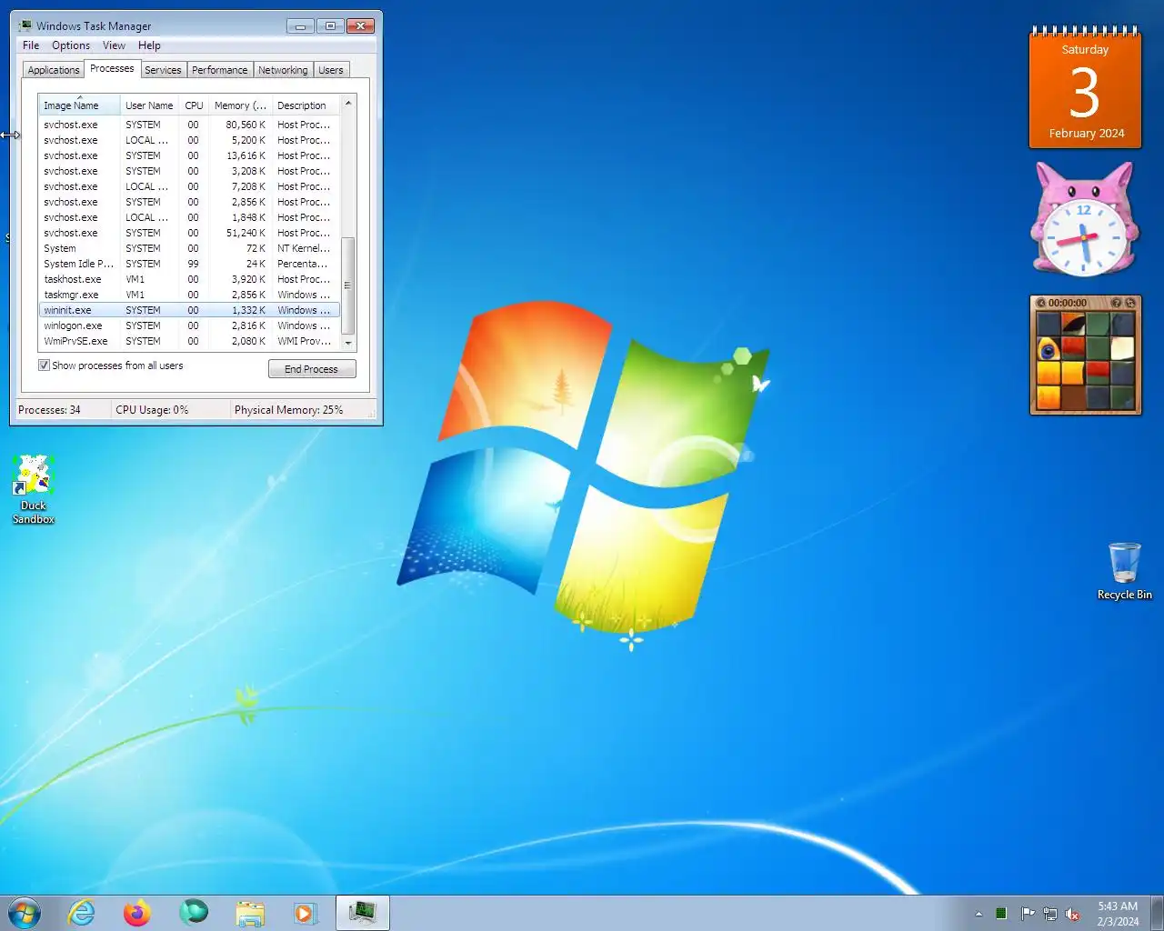Select svchost.exe row using 13,616 K
The height and width of the screenshot is (931, 1164).
point(189,155)
